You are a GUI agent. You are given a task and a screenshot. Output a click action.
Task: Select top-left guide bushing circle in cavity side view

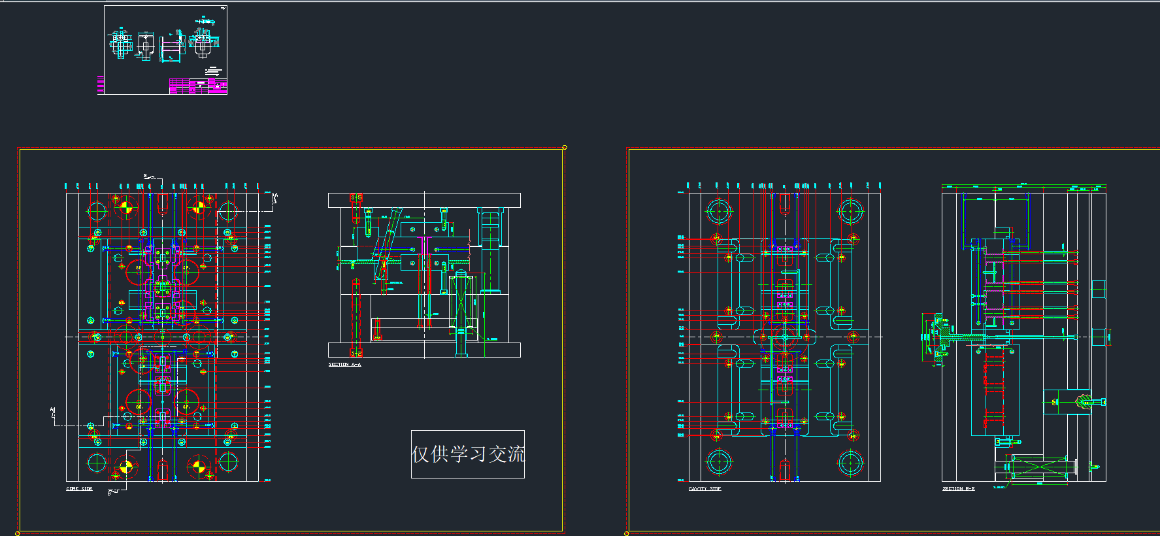pos(719,211)
